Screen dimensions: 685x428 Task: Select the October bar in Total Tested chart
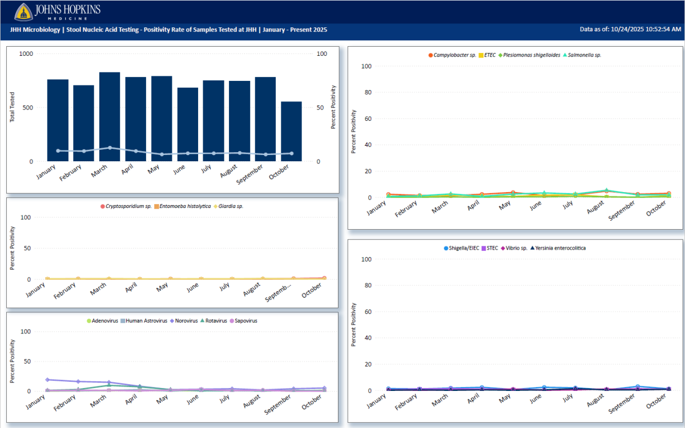(291, 131)
